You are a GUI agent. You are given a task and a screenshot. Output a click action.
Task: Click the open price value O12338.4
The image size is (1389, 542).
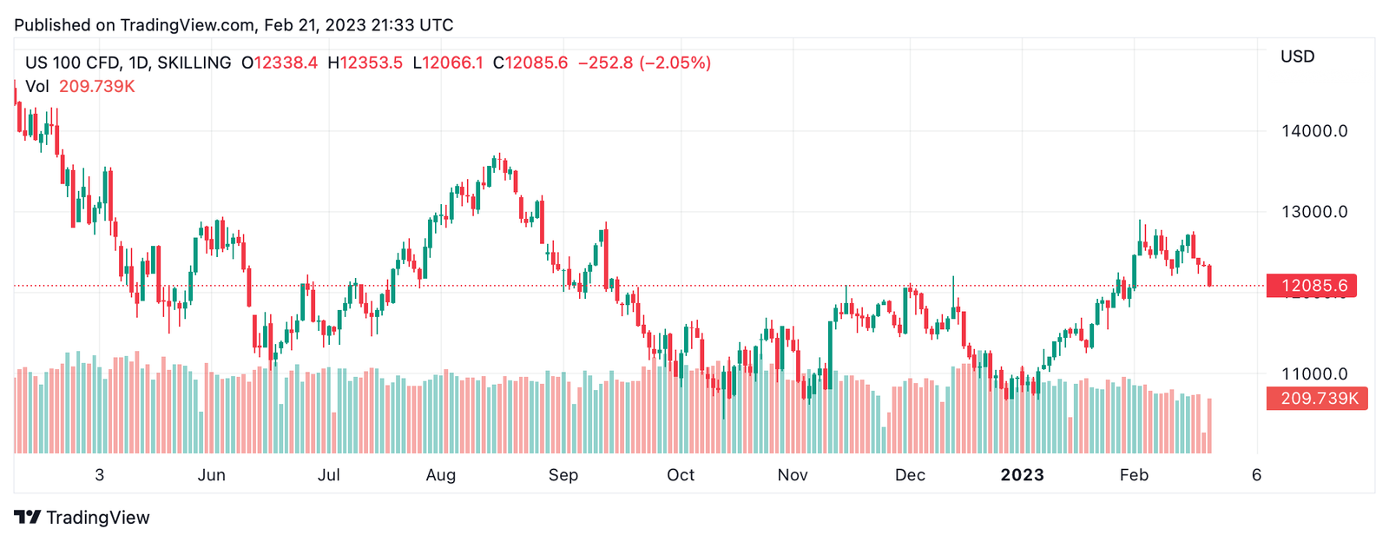pyautogui.click(x=280, y=63)
